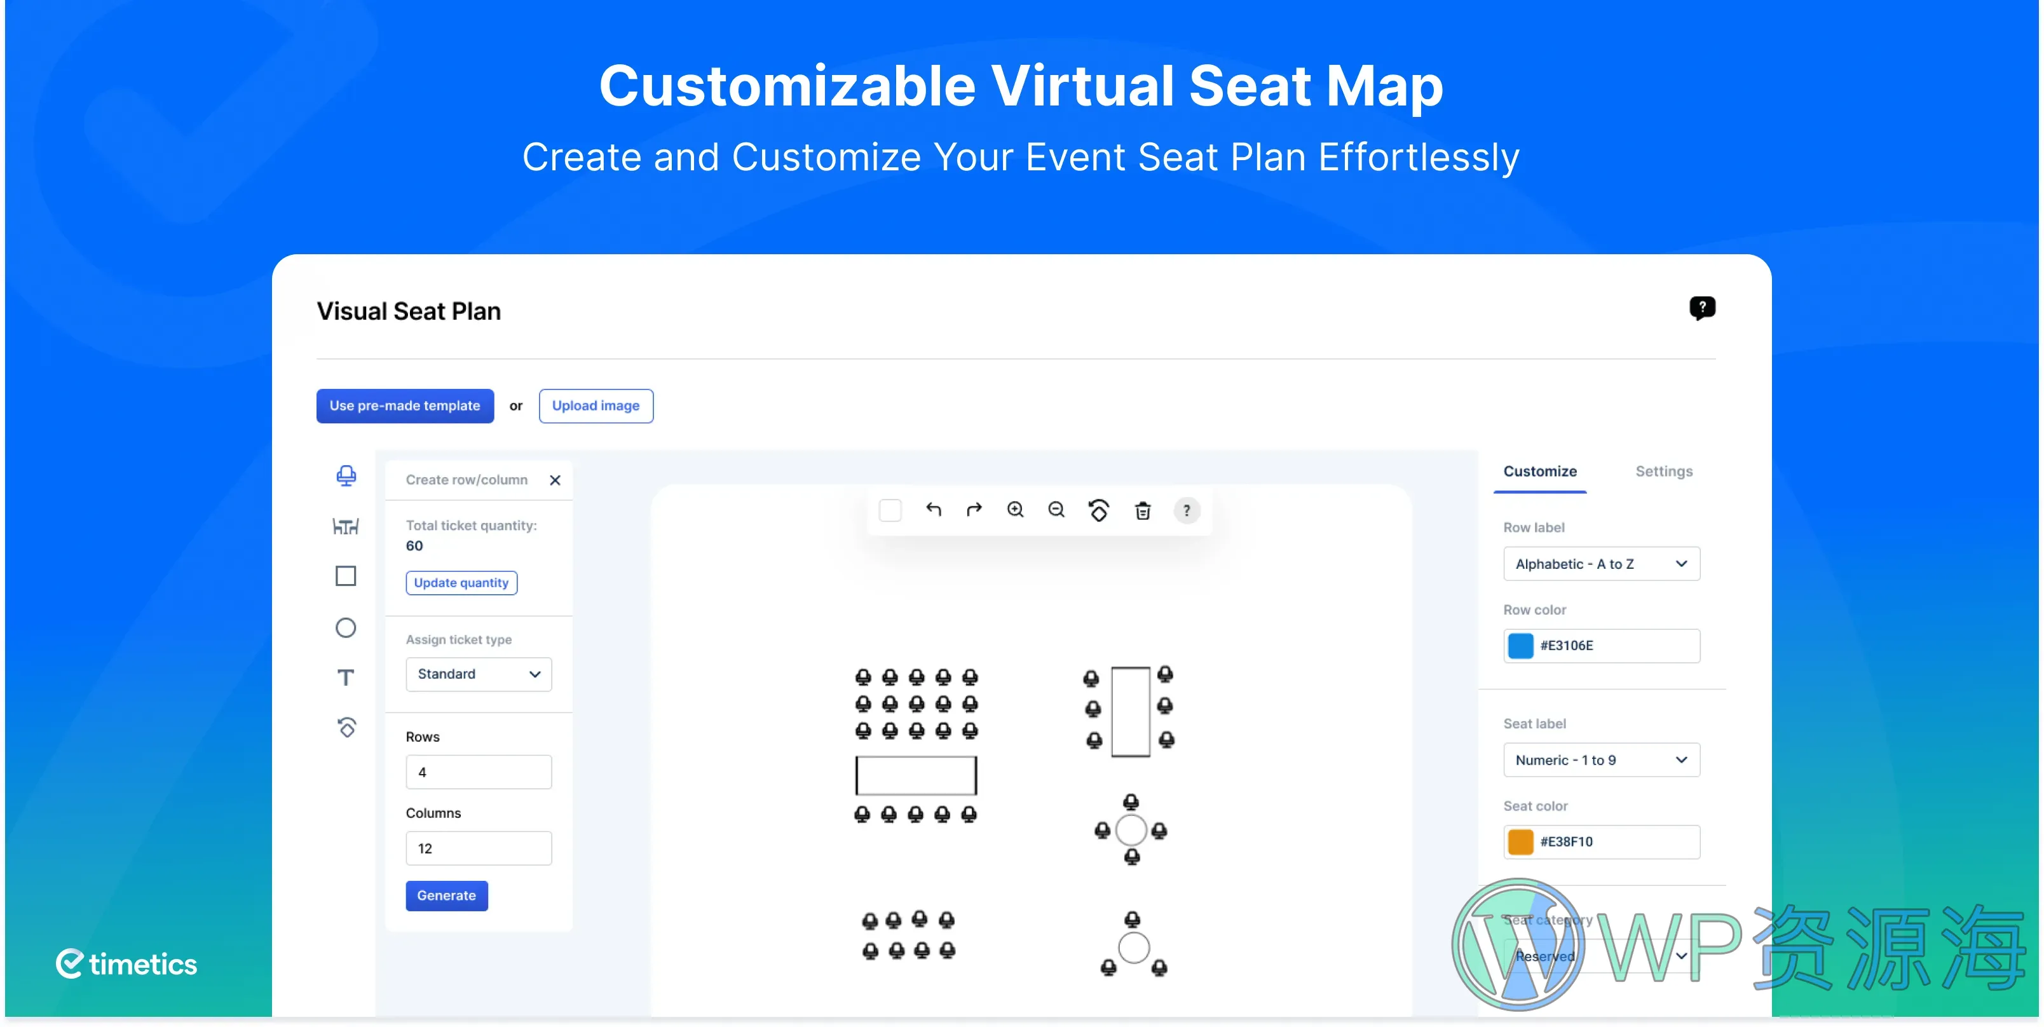Select the rectangle shape tool
The height and width of the screenshot is (1027, 2044).
(x=346, y=576)
